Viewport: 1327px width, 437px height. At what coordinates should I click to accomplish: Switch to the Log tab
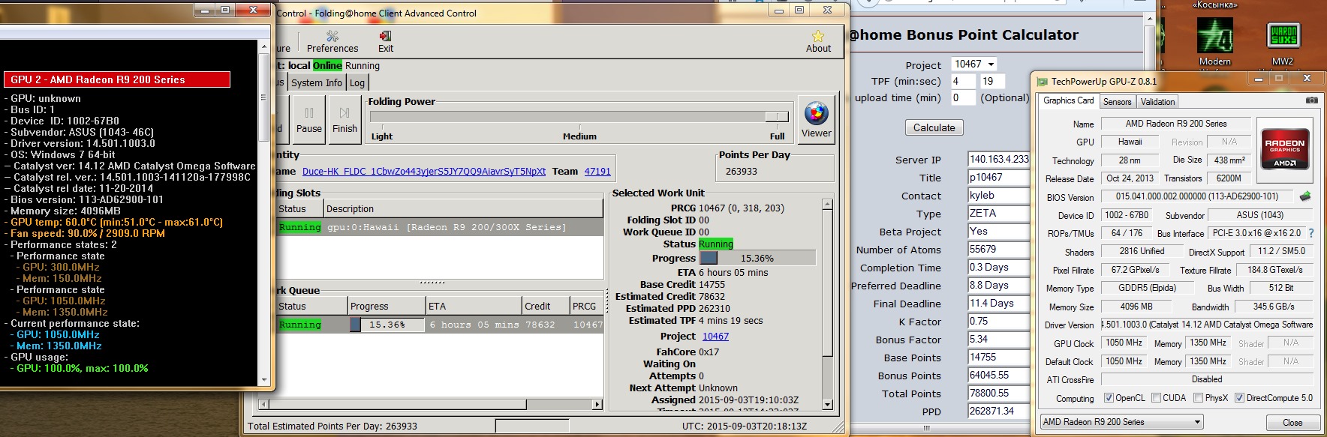[357, 82]
